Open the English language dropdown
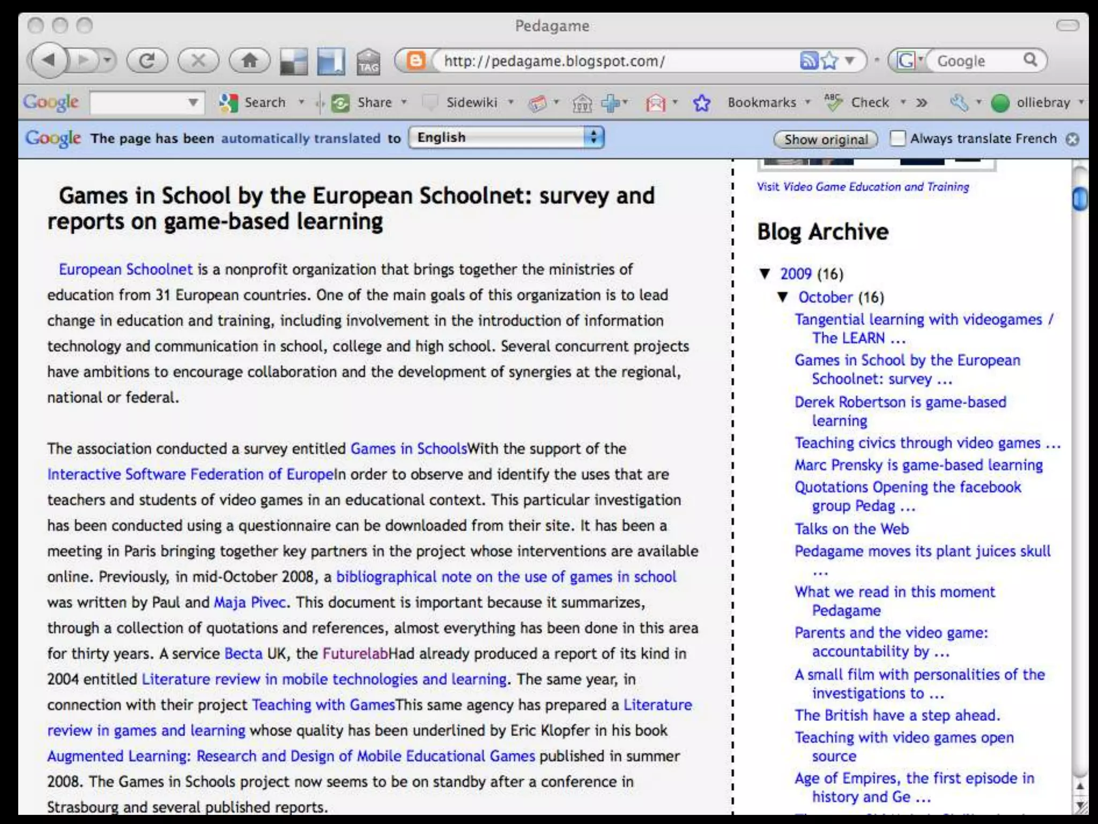1098x824 pixels. point(506,138)
